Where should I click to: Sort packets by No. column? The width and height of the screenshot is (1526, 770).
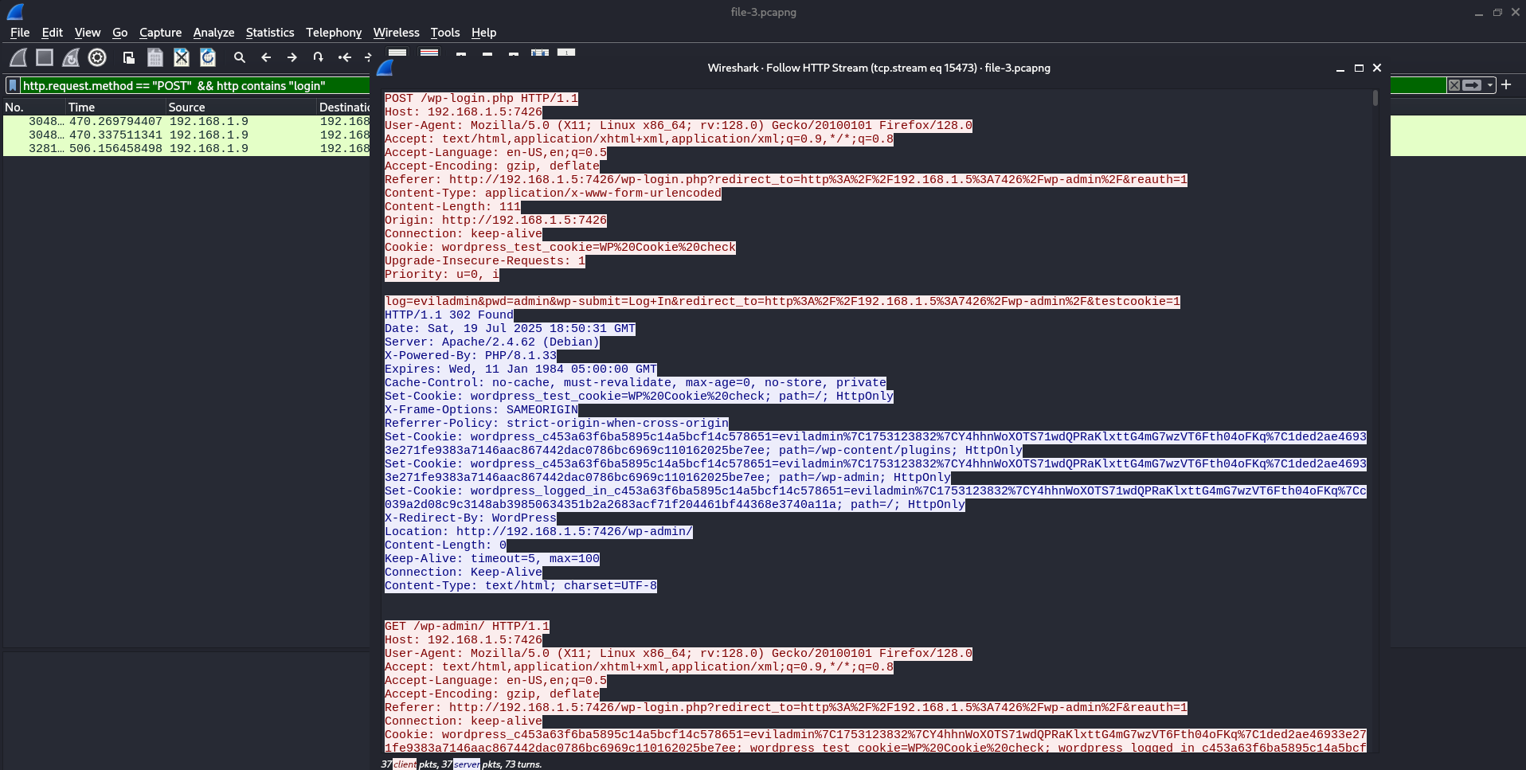33,107
